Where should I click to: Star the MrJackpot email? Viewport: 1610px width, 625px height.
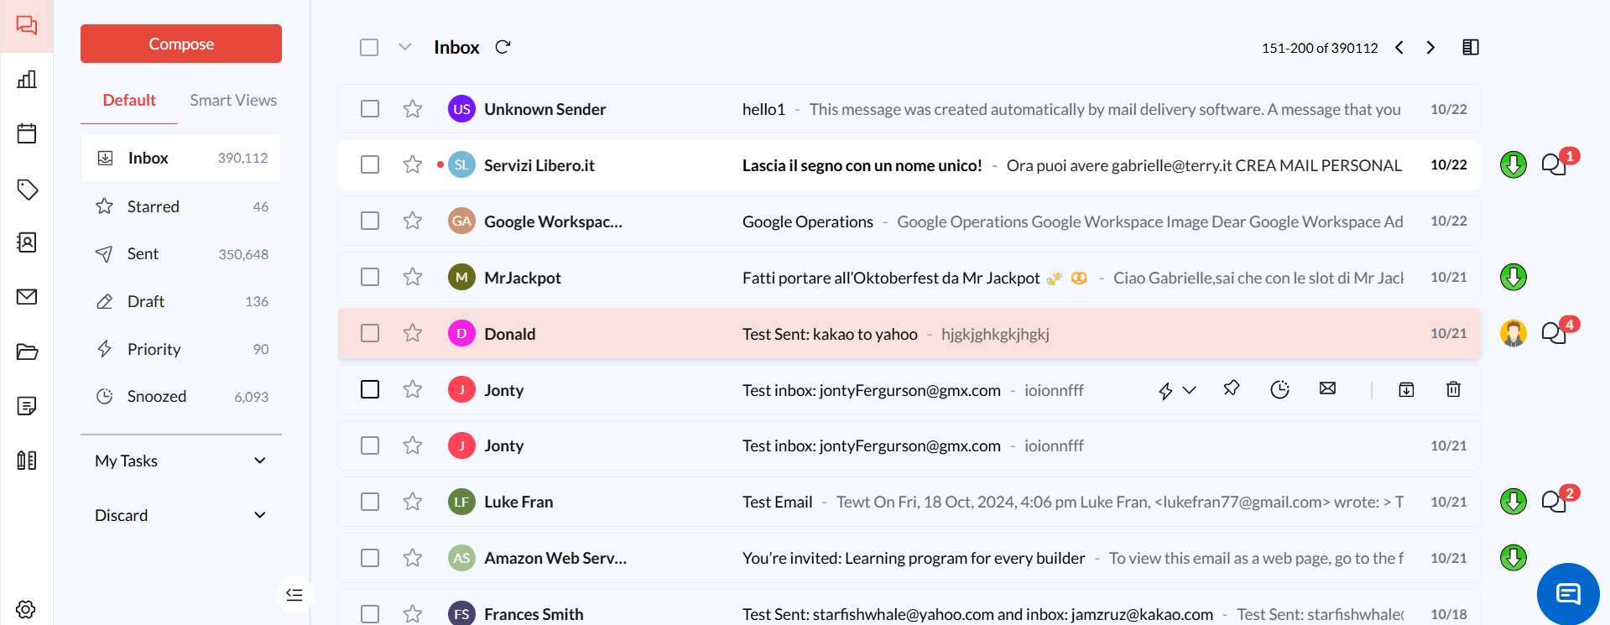(412, 277)
